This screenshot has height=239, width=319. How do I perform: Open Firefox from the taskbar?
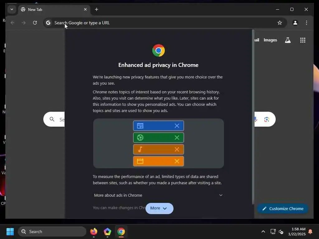[93, 232]
